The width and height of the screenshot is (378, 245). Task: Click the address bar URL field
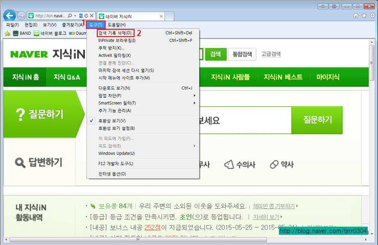50,16
